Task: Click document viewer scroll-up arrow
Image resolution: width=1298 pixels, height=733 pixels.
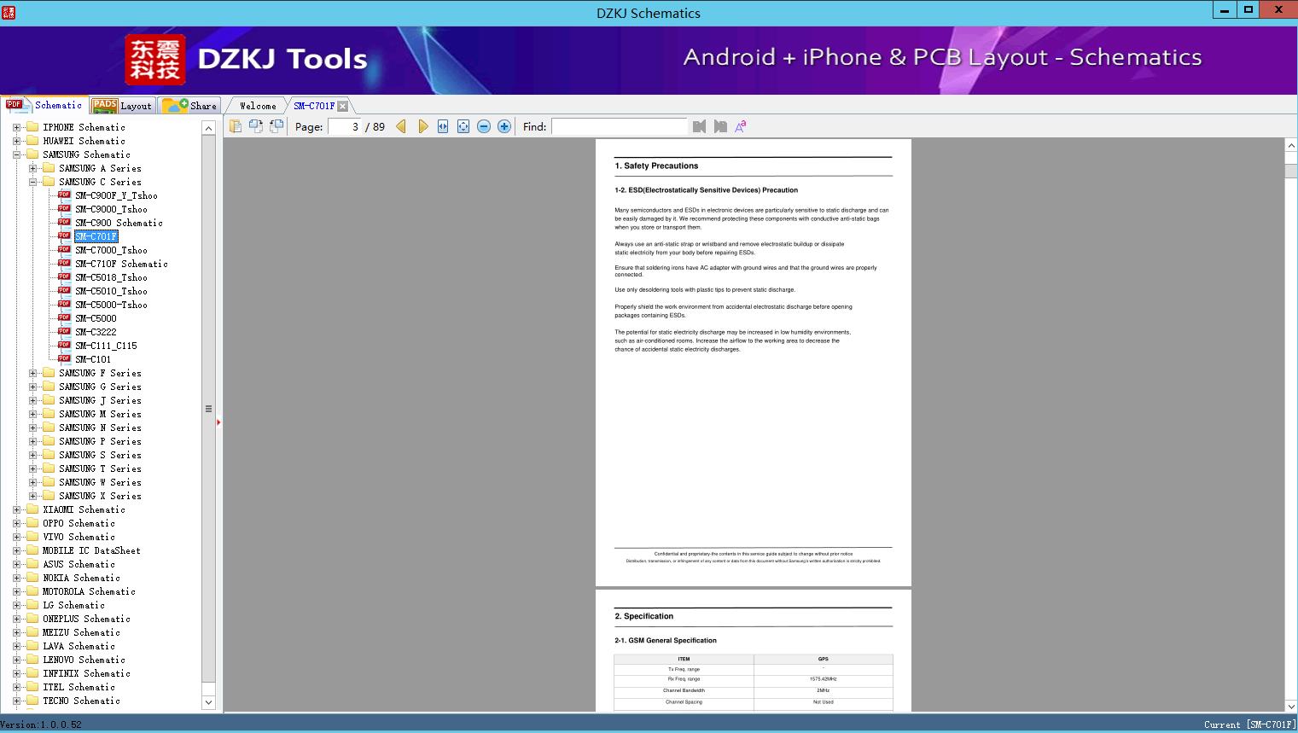Action: pos(1291,146)
